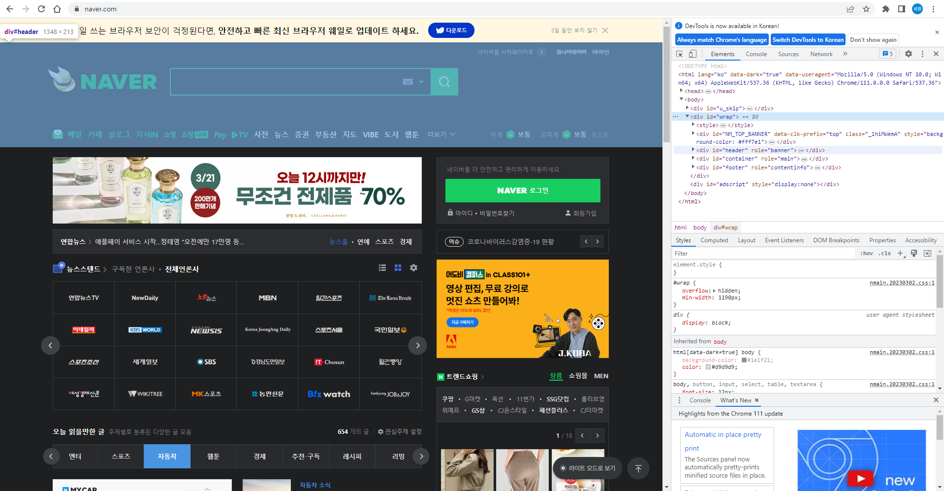Image resolution: width=944 pixels, height=491 pixels.
Task: Click color #d9d9d9 swatch
Action: point(708,367)
